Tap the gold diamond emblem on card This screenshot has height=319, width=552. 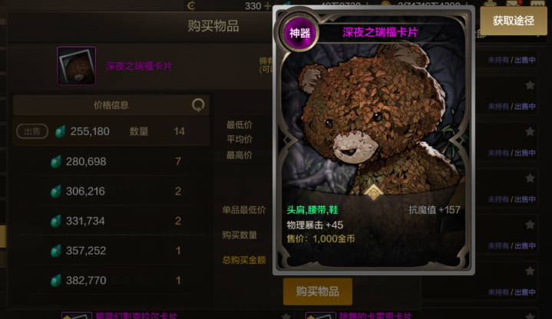point(373,192)
